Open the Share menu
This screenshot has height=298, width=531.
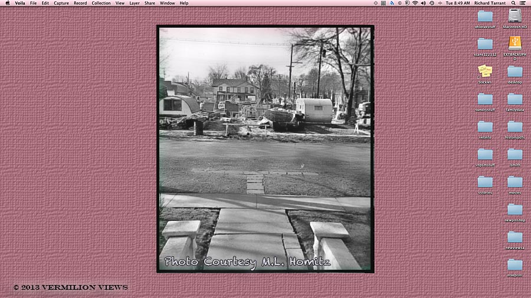(x=150, y=3)
